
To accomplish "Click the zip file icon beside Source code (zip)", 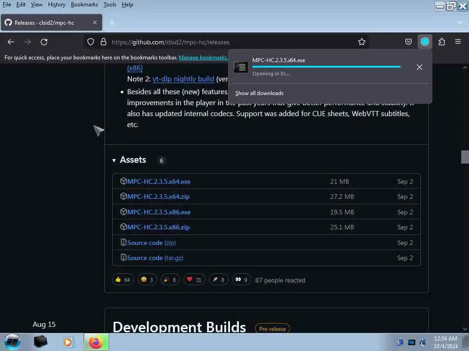I will (123, 242).
